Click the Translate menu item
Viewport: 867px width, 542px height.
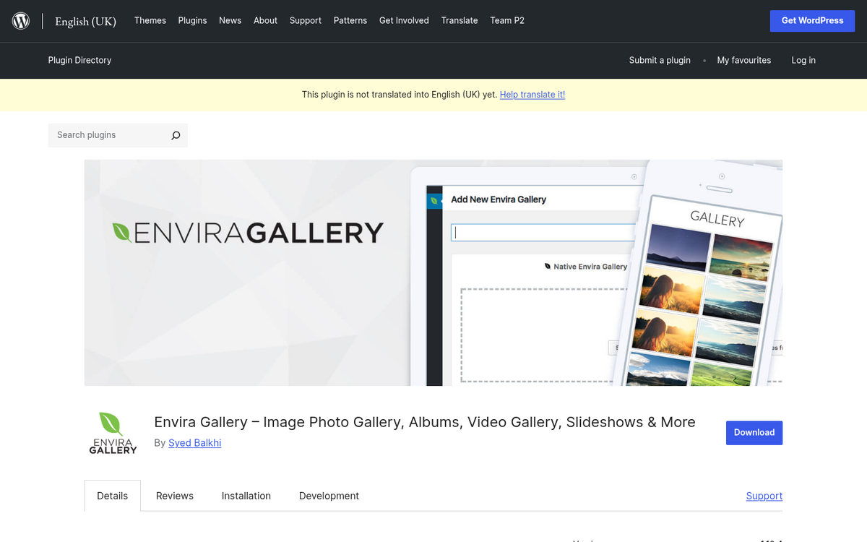point(460,20)
